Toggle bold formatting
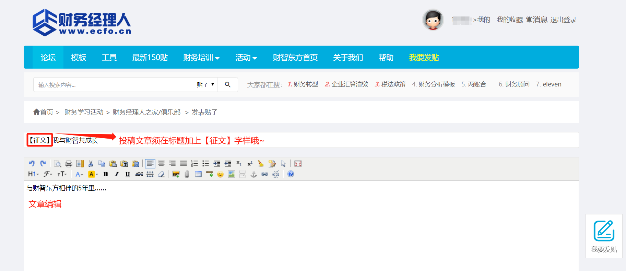The image size is (626, 271). click(x=106, y=174)
